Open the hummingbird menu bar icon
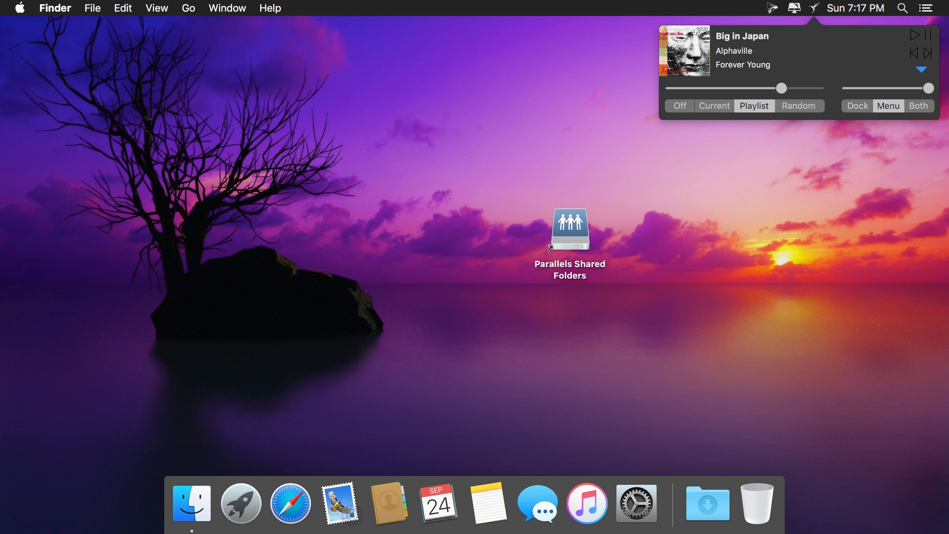Viewport: 949px width, 534px height. click(813, 8)
